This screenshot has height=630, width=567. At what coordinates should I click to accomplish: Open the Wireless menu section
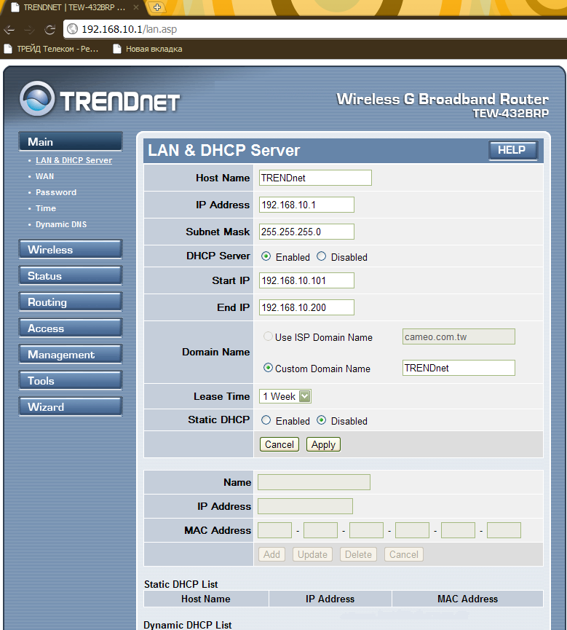(x=71, y=250)
